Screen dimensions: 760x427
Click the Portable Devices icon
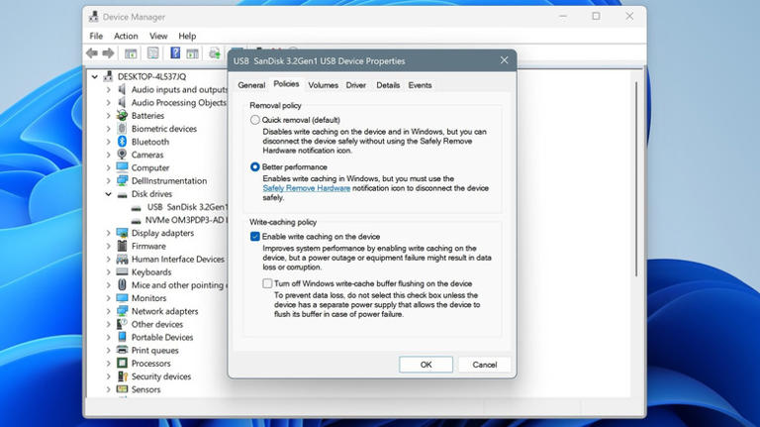[122, 337]
